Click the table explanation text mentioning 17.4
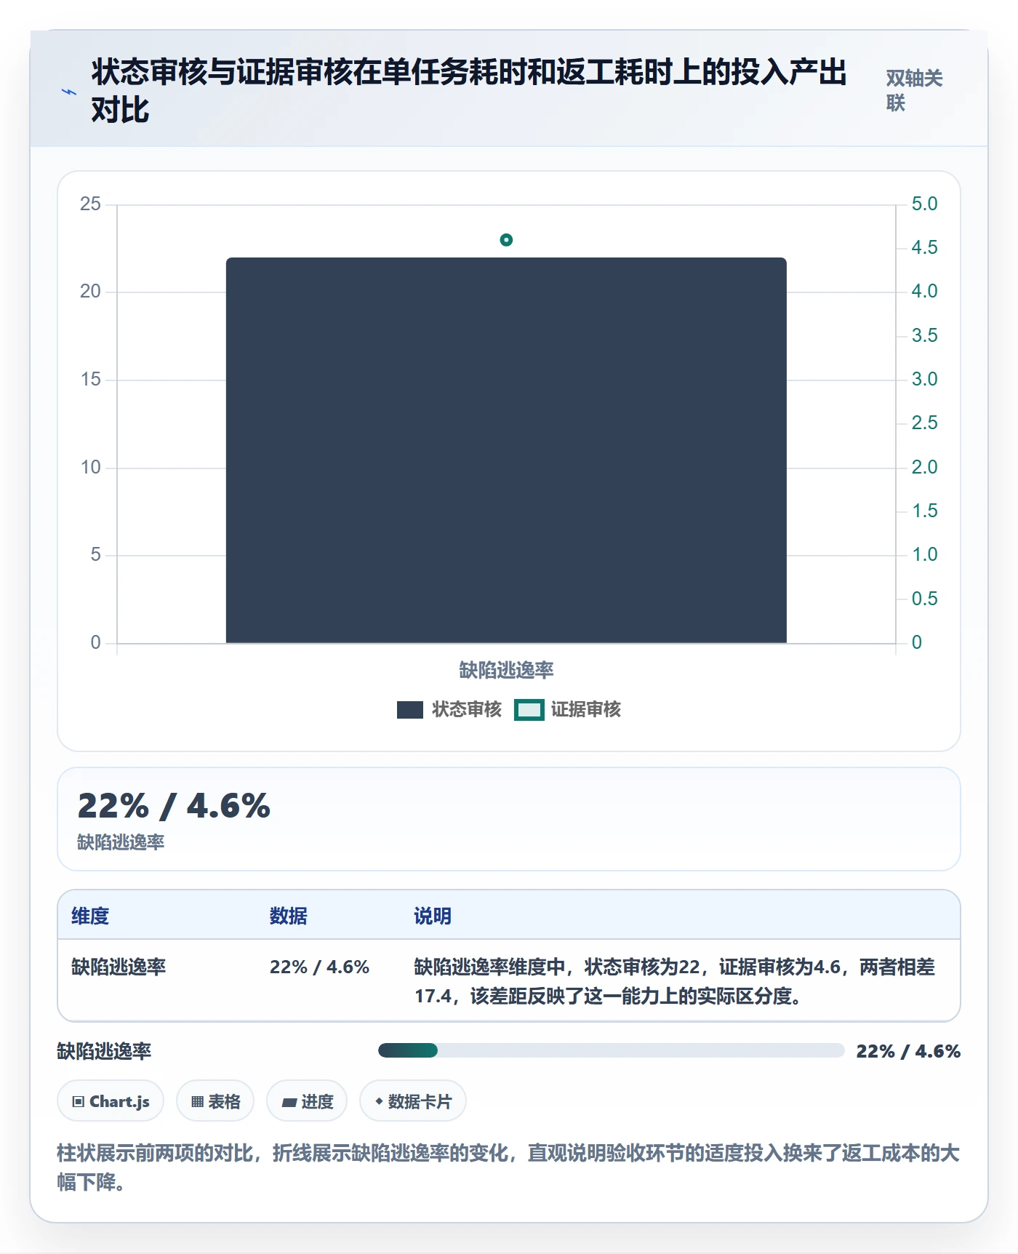This screenshot has width=1018, height=1254. (x=674, y=981)
